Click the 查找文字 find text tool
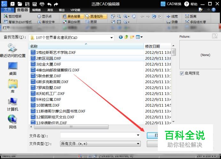This screenshot has height=159, width=221. 46,22
